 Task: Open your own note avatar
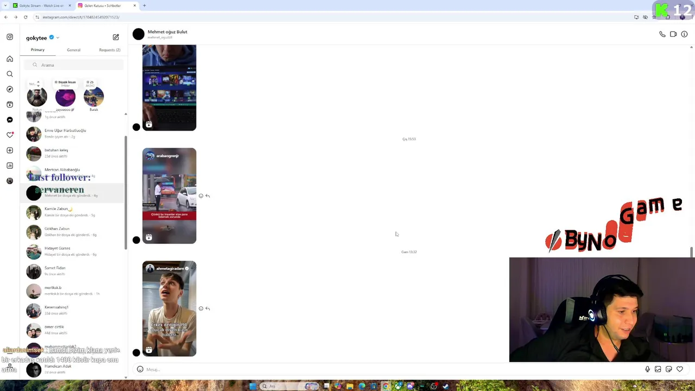pos(37,97)
